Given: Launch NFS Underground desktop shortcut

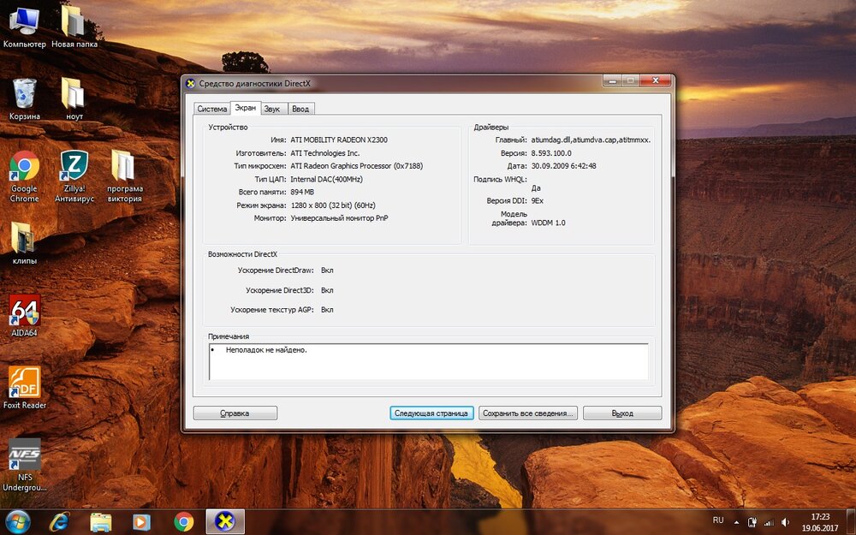Looking at the screenshot, I should click(24, 455).
